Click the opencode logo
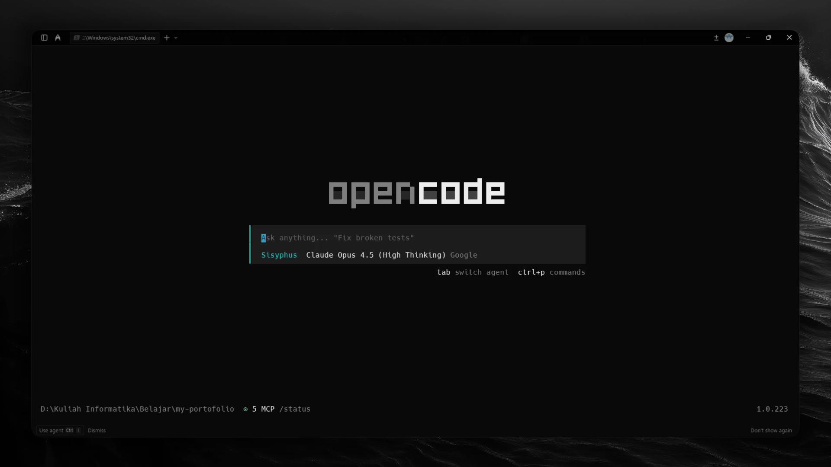831x467 pixels. [x=416, y=192]
